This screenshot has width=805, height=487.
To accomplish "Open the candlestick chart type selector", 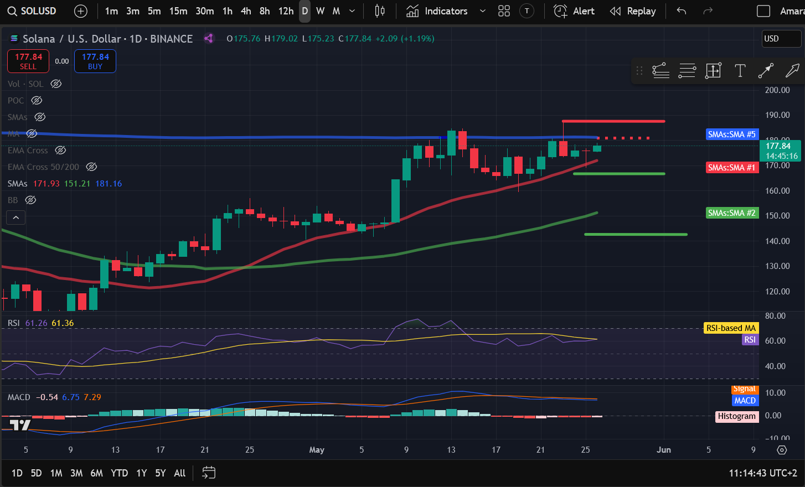I will [380, 11].
